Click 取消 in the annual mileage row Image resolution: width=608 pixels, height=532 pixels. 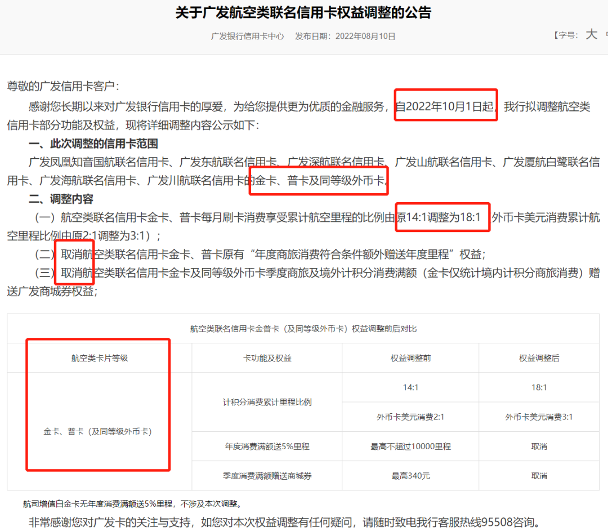point(539,446)
